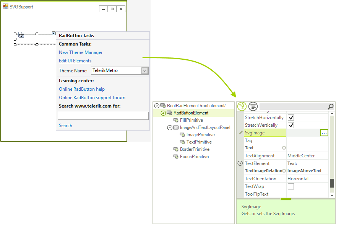
Task: Click the Text property value cell
Action: pyautogui.click(x=307, y=148)
